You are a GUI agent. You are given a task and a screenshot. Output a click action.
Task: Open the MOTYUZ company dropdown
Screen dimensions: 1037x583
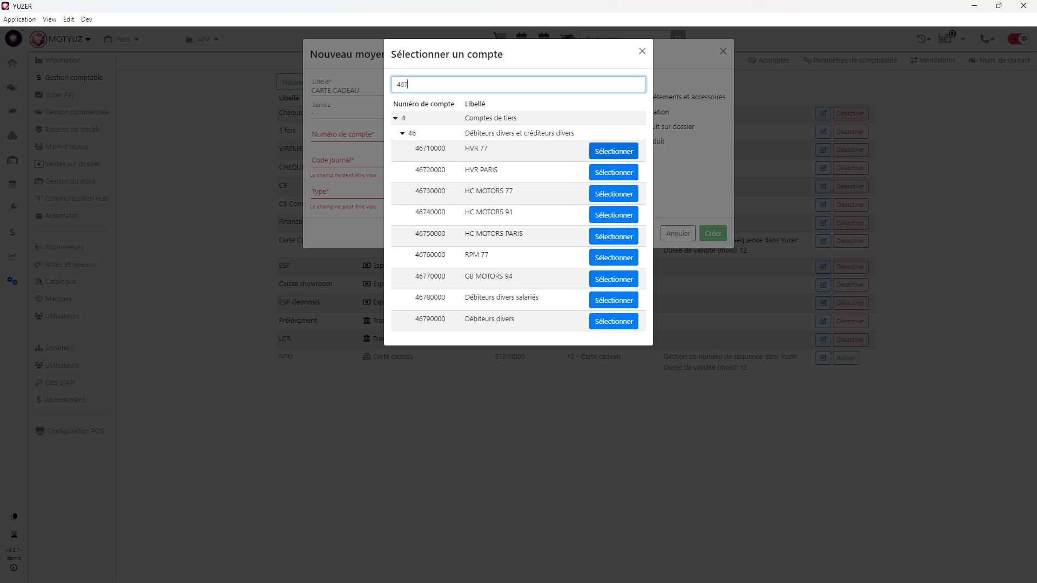click(x=69, y=39)
